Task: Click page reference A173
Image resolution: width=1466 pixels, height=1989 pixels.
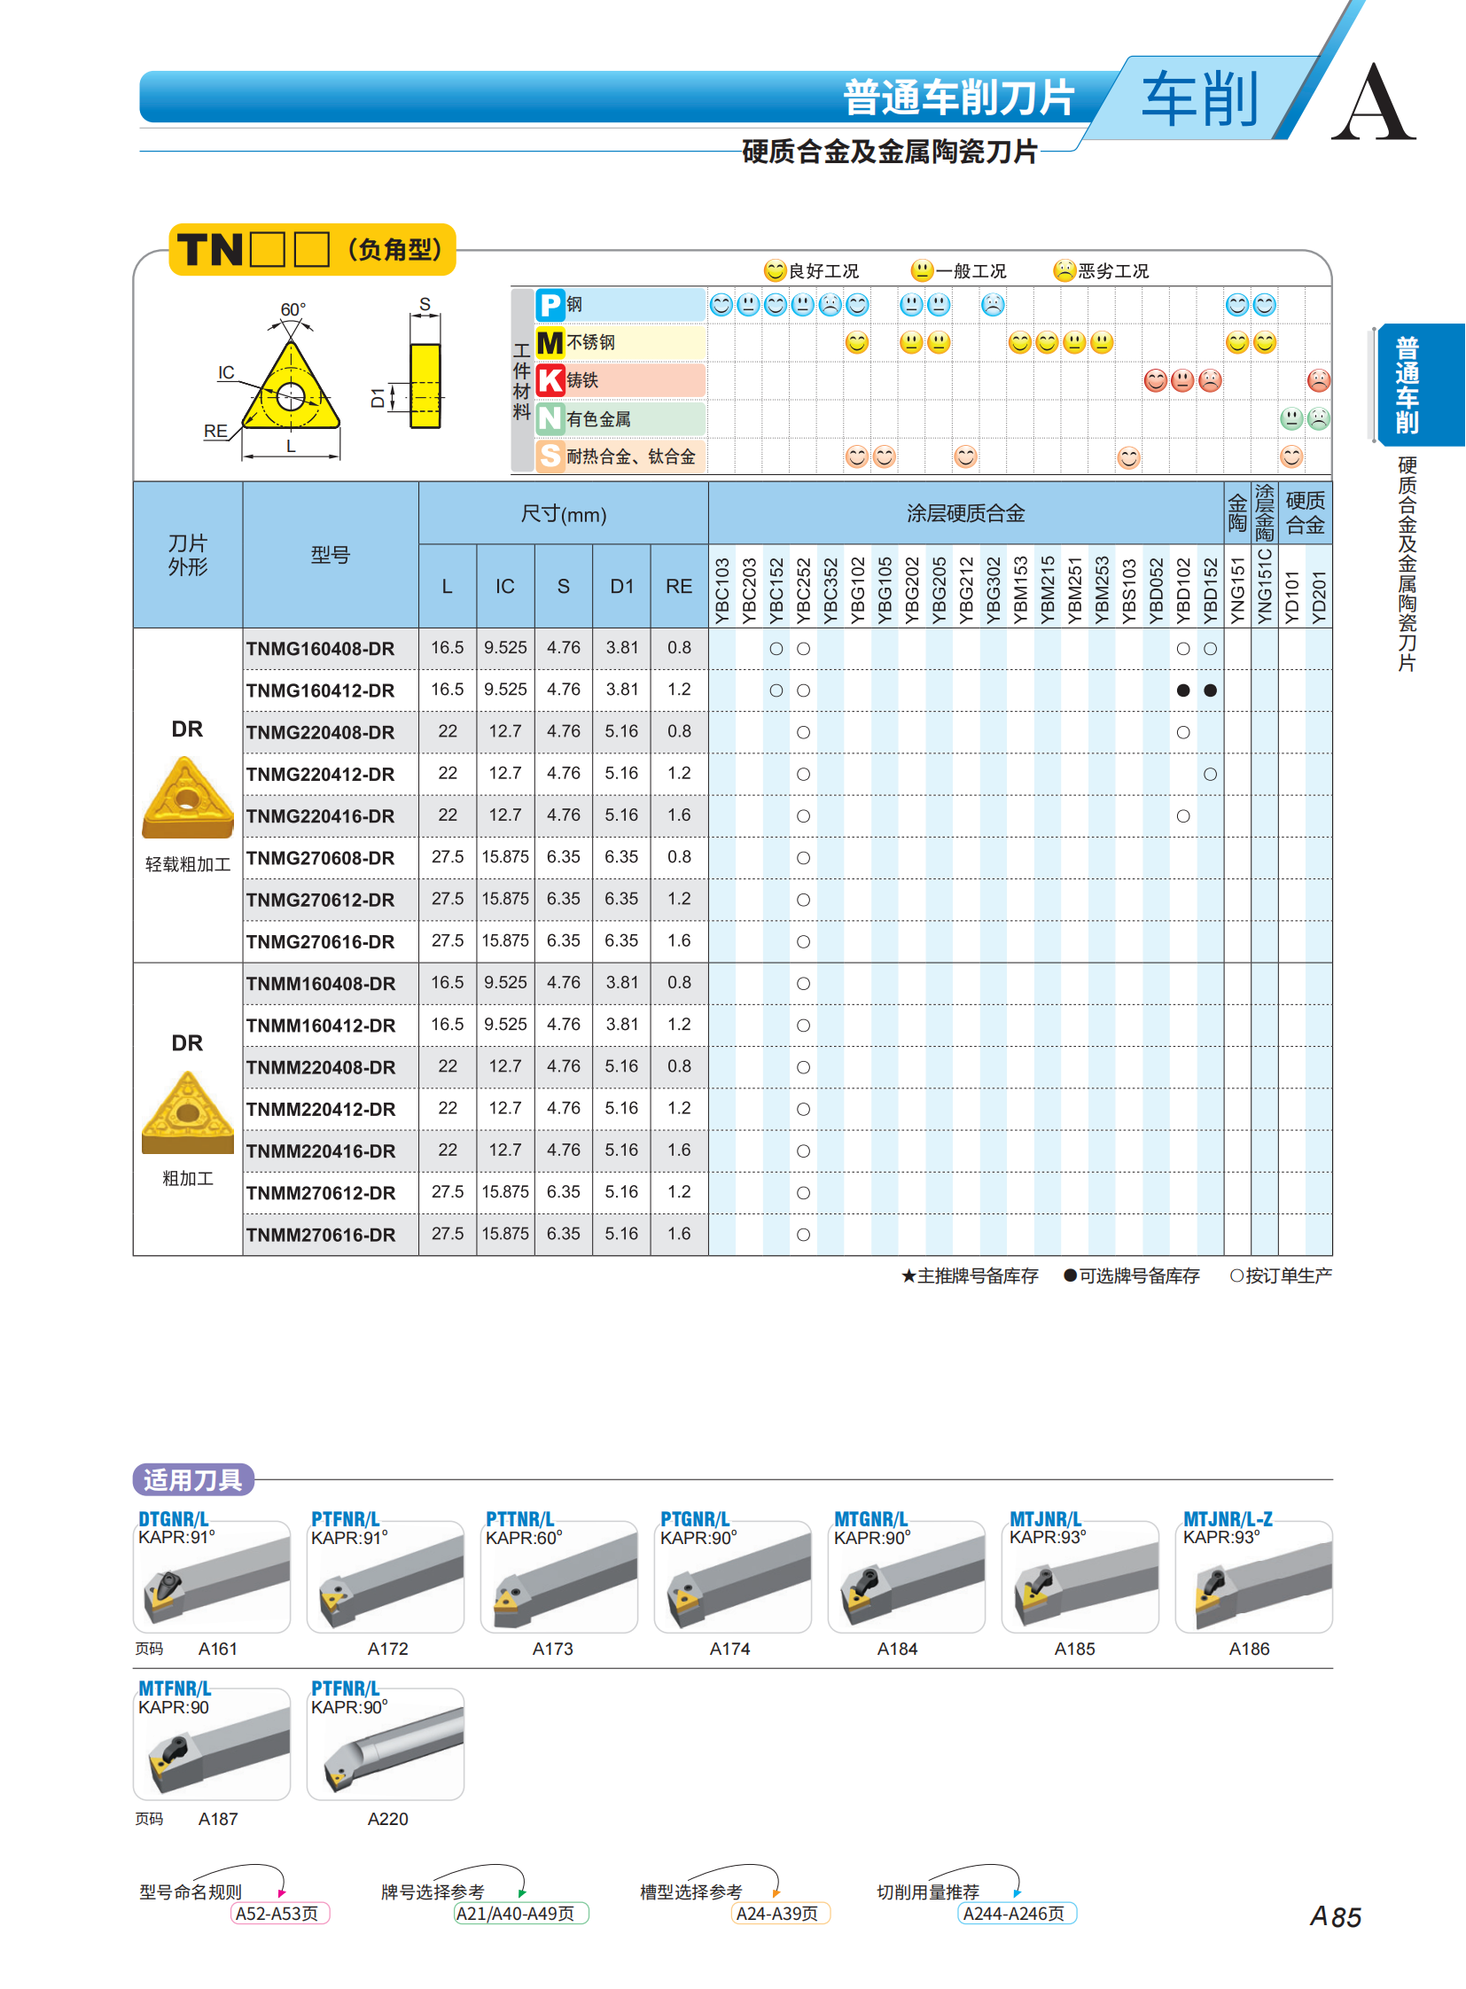Action: 553,1649
